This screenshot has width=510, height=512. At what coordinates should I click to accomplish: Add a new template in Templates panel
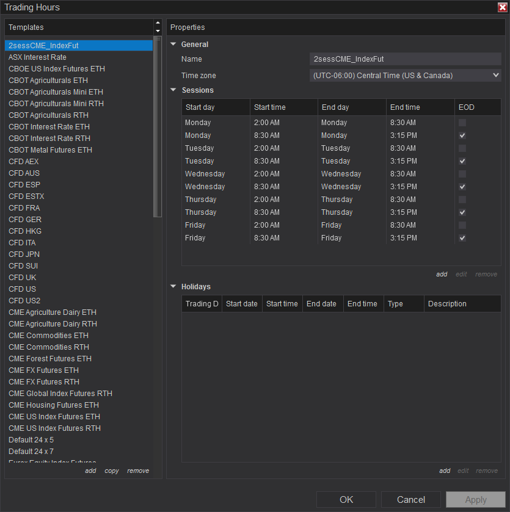(90, 471)
